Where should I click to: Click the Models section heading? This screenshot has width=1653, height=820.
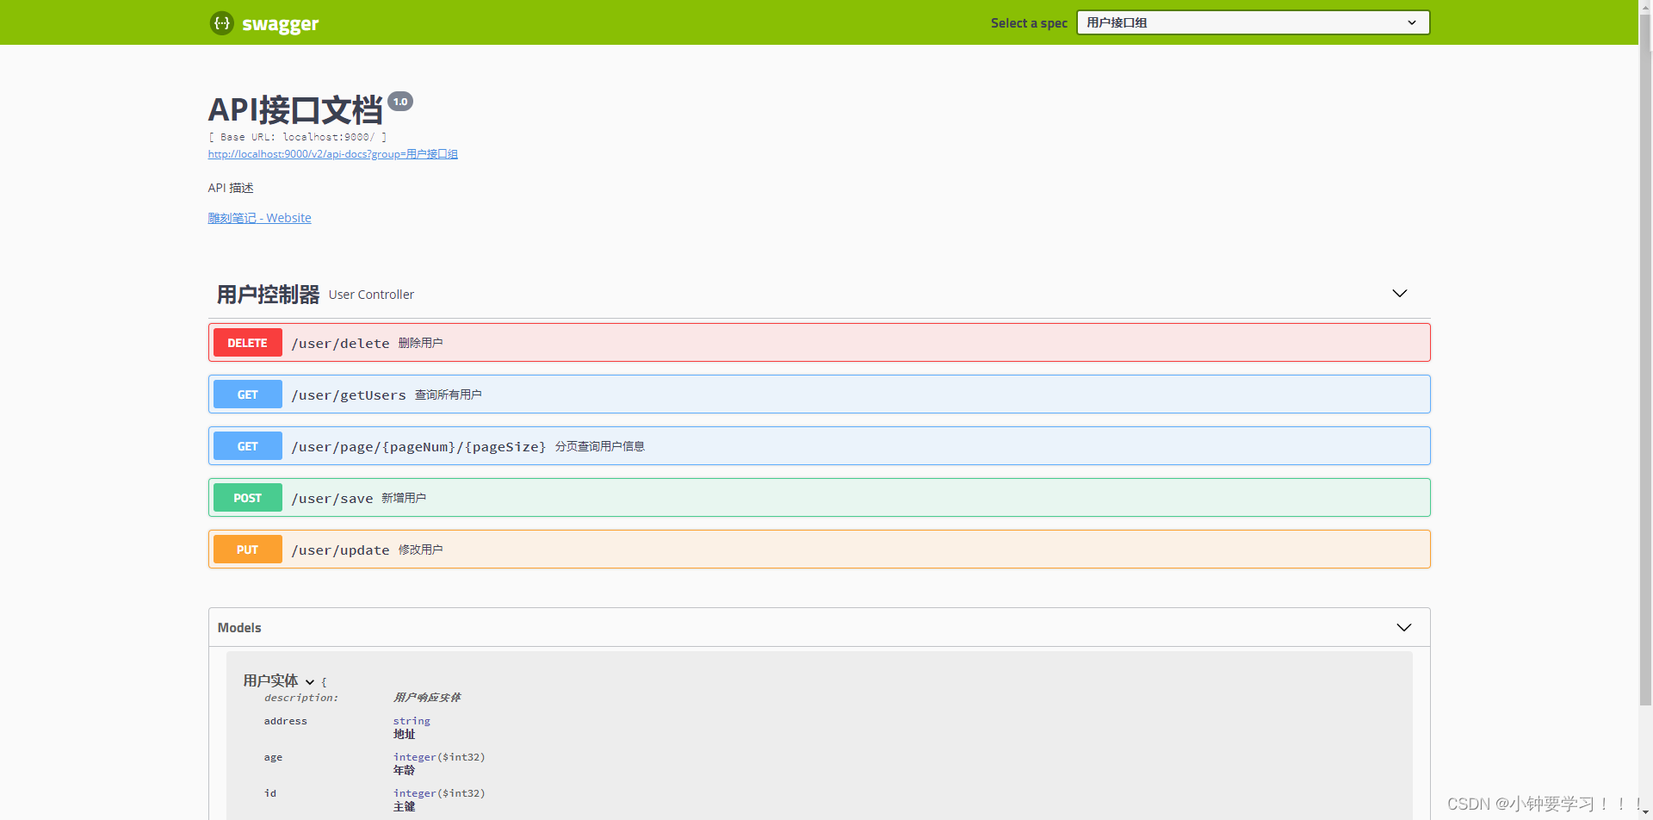[x=239, y=628]
